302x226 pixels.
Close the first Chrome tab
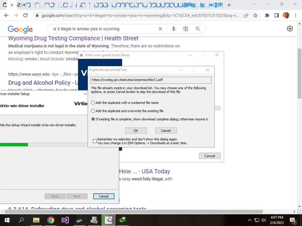12,5
